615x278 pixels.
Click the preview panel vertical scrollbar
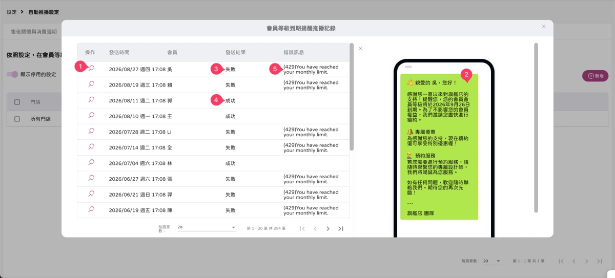[x=536, y=127]
